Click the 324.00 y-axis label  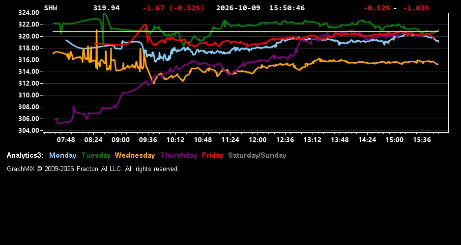pos(29,13)
